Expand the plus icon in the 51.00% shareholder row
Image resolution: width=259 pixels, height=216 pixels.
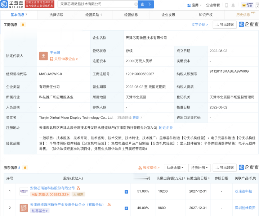126,192
